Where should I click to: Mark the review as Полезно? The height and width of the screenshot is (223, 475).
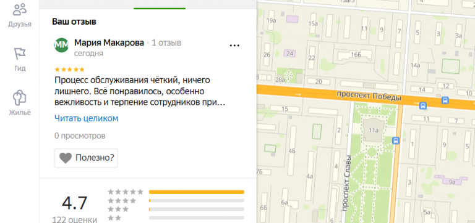tap(86, 158)
